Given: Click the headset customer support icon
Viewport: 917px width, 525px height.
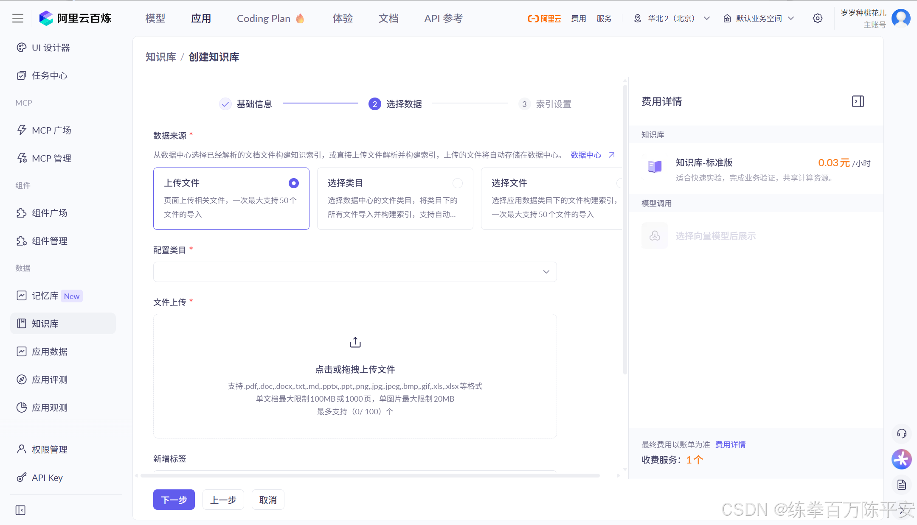Looking at the screenshot, I should point(901,433).
